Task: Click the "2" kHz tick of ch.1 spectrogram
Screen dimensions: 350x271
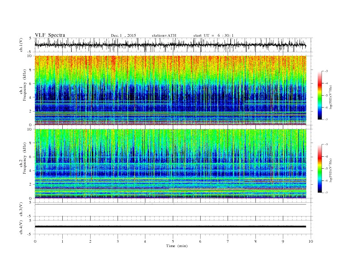Action: 31,111
